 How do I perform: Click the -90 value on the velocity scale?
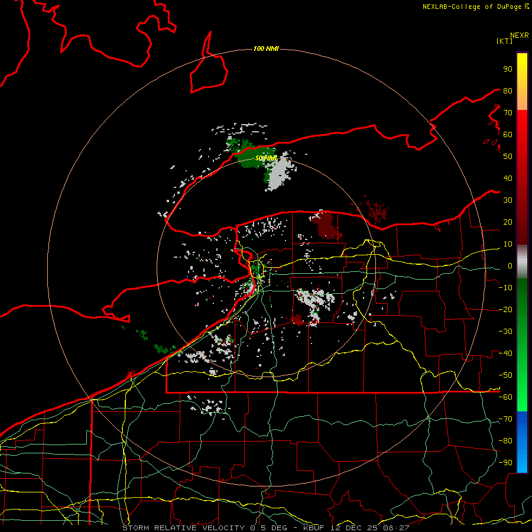pyautogui.click(x=505, y=463)
